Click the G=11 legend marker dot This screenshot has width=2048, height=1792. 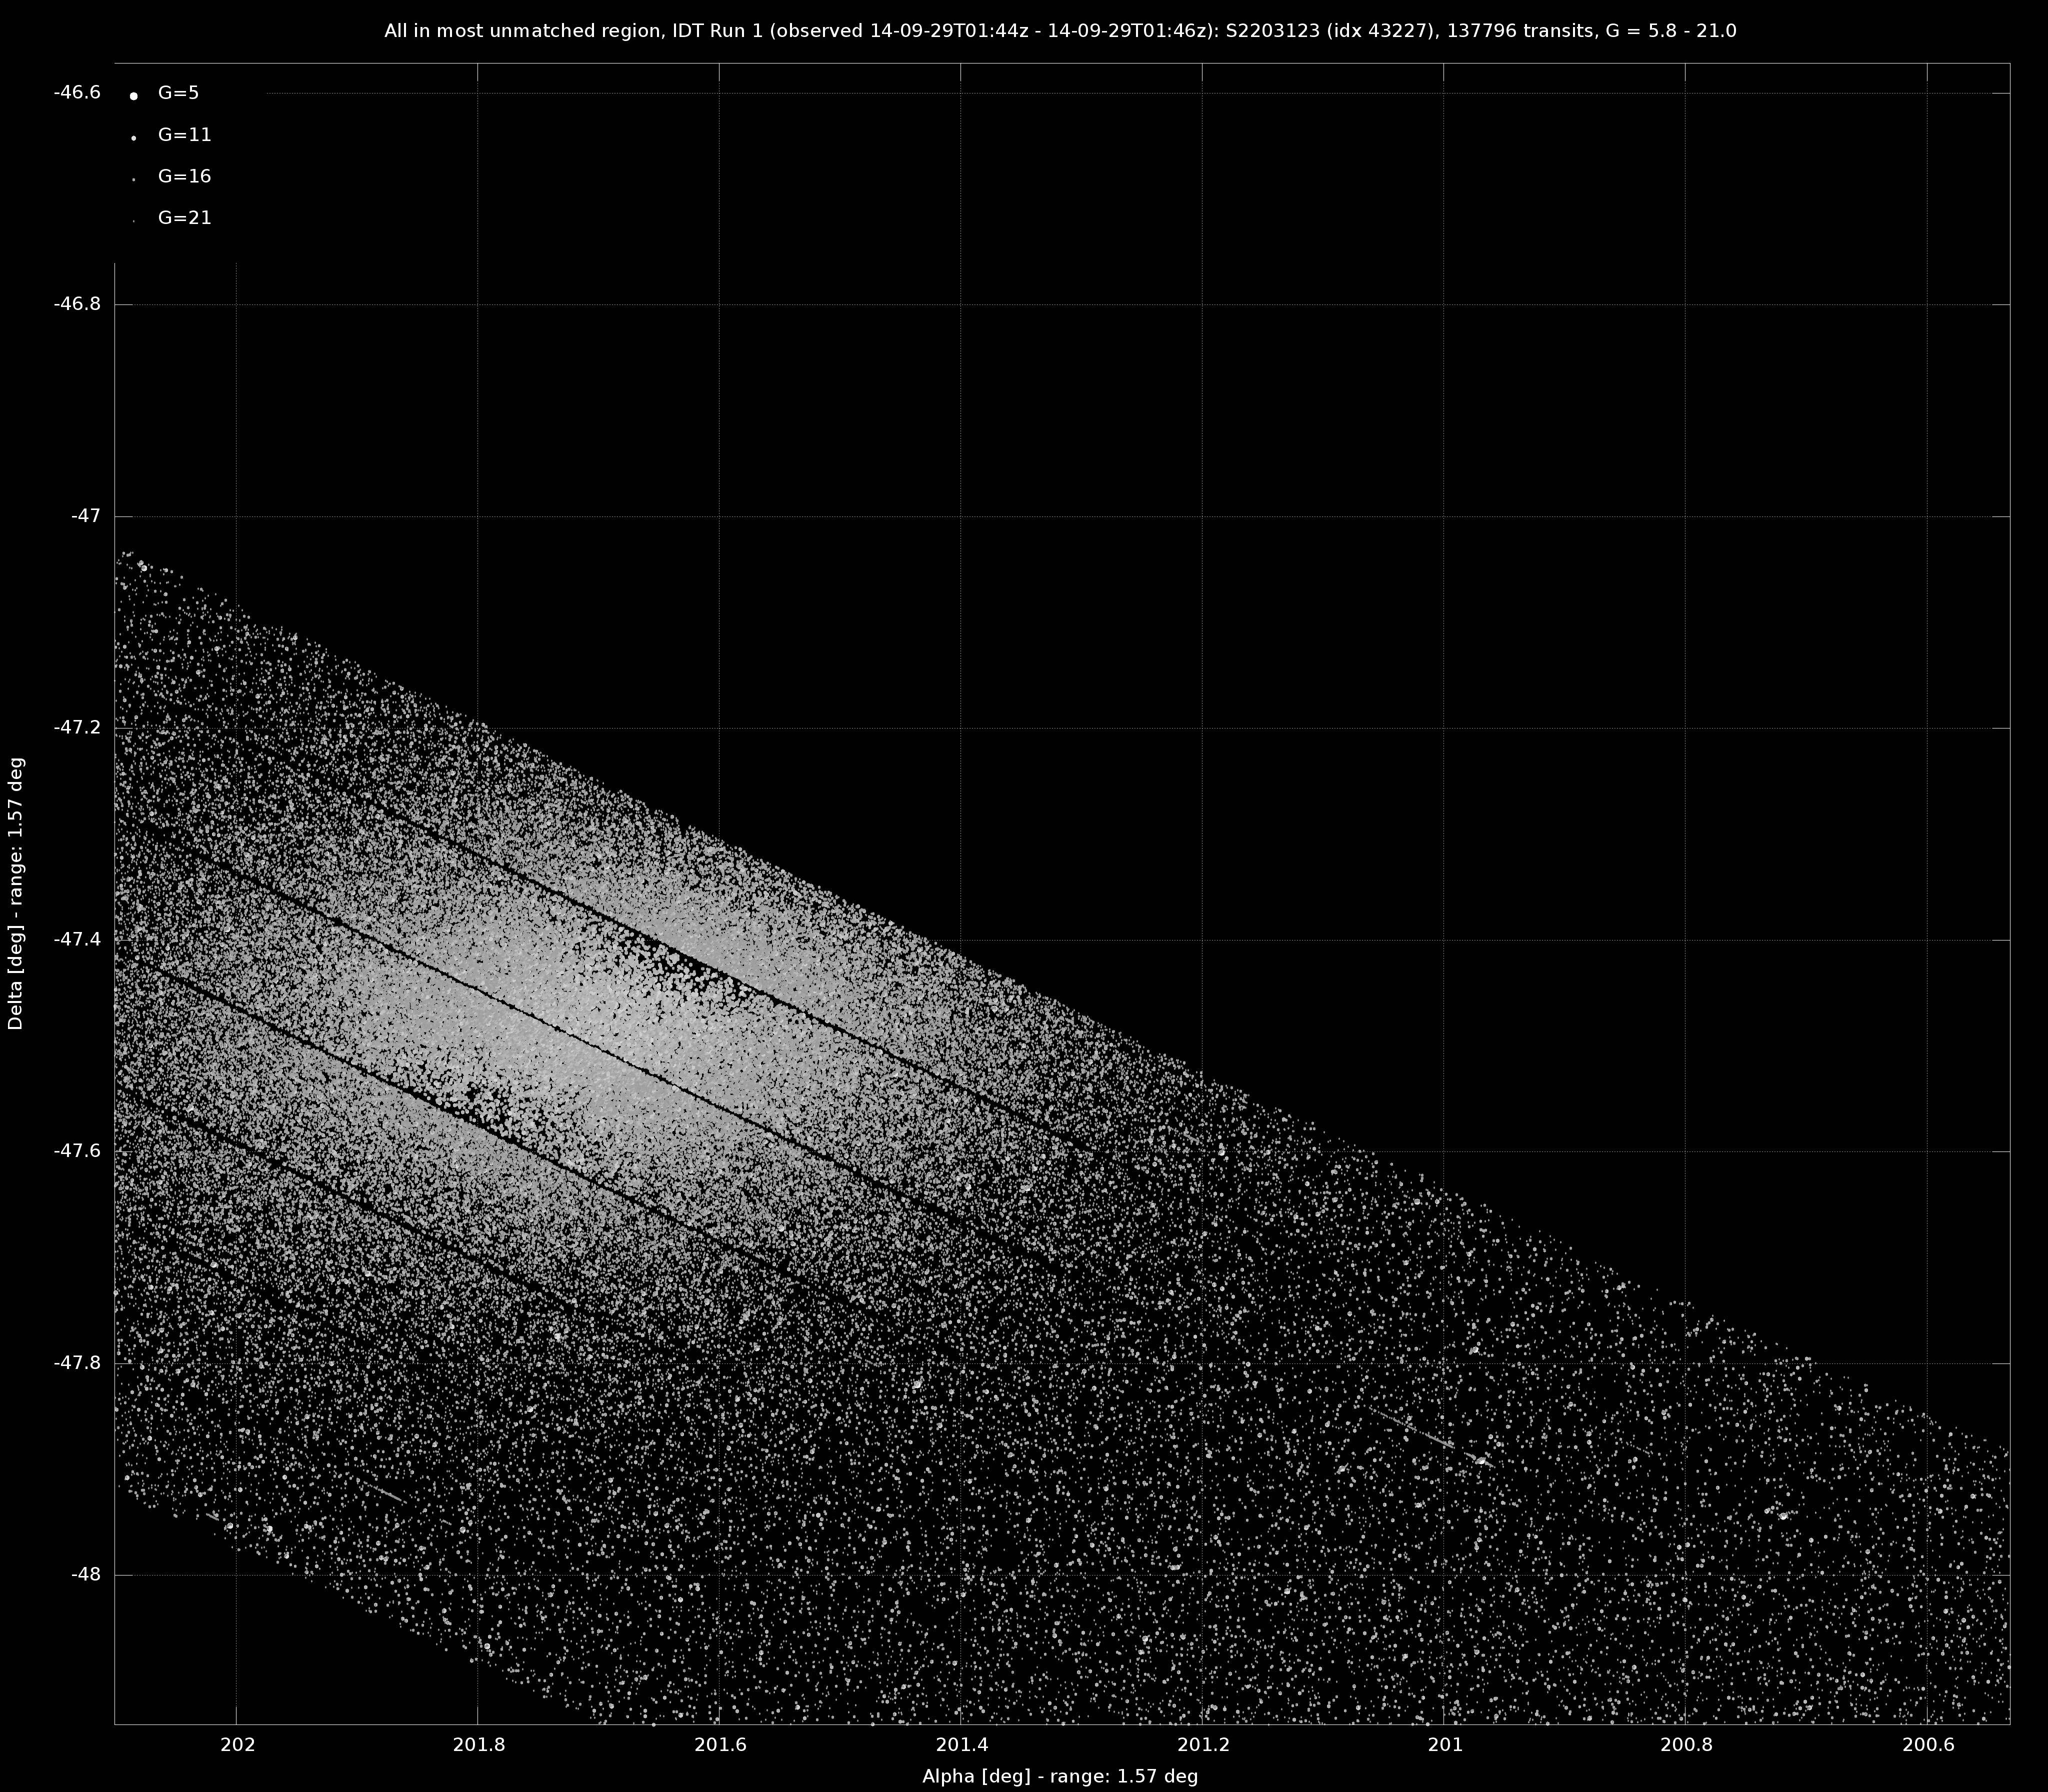click(133, 138)
